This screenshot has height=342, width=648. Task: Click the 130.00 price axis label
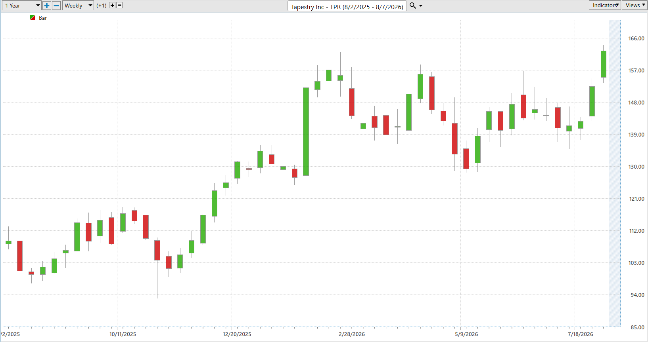coord(636,167)
